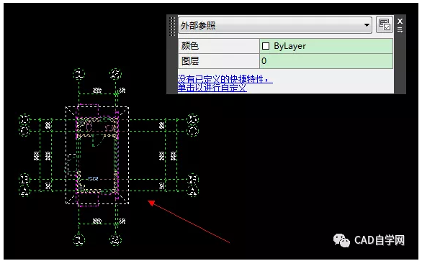Click the white ByLayer color swatch

click(266, 46)
